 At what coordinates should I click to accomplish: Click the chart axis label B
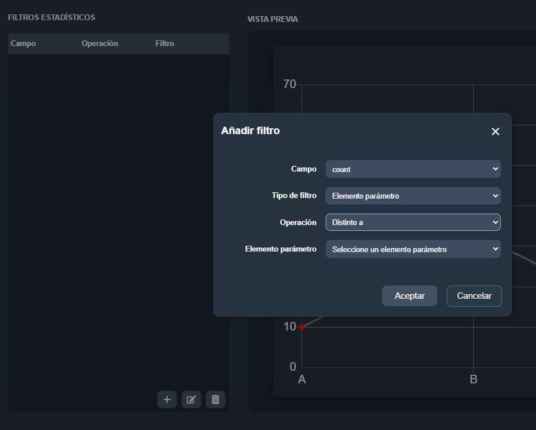point(473,379)
